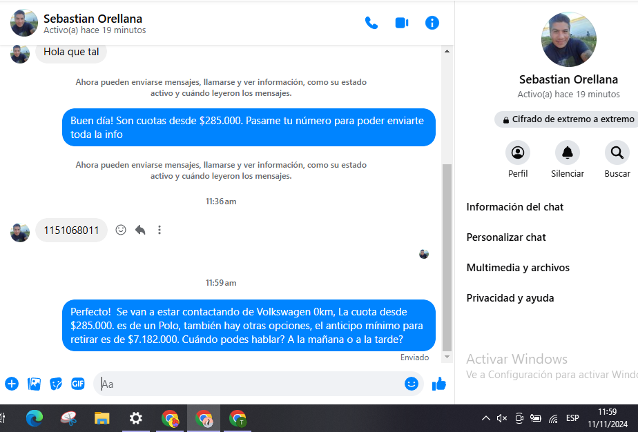Image resolution: width=638 pixels, height=432 pixels.
Task: Switch to the active Chrome taskbar window
Action: tap(204, 418)
